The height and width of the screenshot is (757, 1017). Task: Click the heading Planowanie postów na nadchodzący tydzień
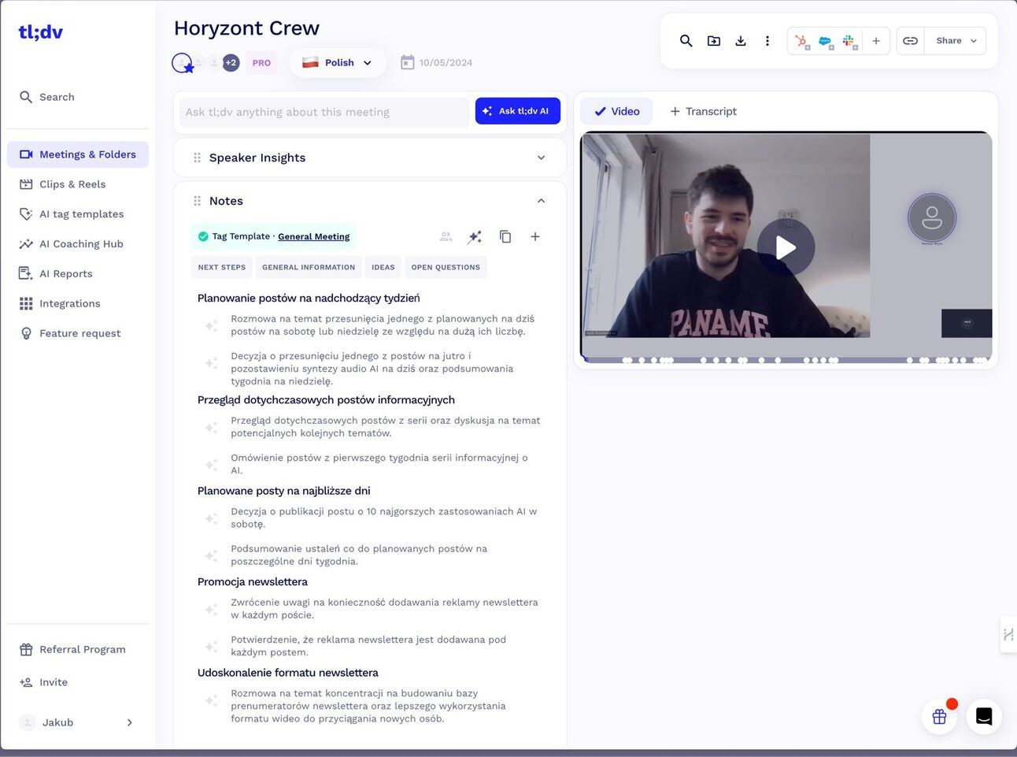coord(309,299)
